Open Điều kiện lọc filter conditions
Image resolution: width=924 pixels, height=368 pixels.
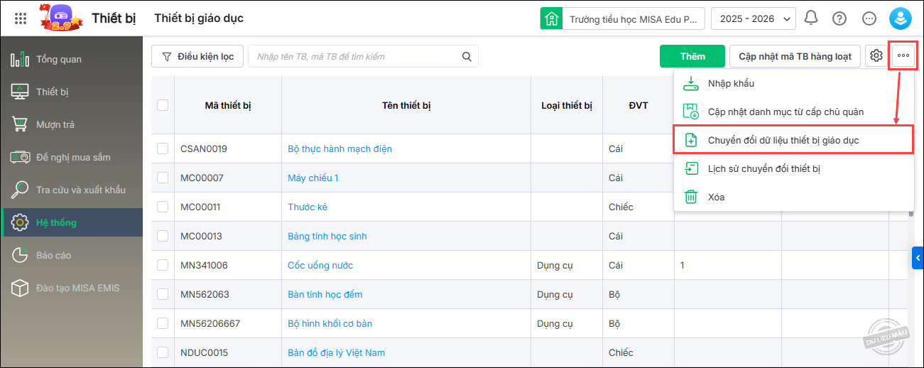pyautogui.click(x=197, y=56)
